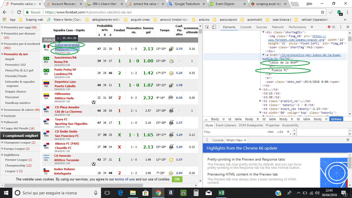The image size is (352, 198).
Task: Click the soccer ball icon on the Huracán row
Action: coord(94,163)
